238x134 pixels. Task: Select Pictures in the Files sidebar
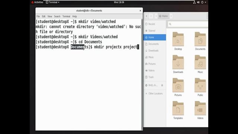coord(155,64)
